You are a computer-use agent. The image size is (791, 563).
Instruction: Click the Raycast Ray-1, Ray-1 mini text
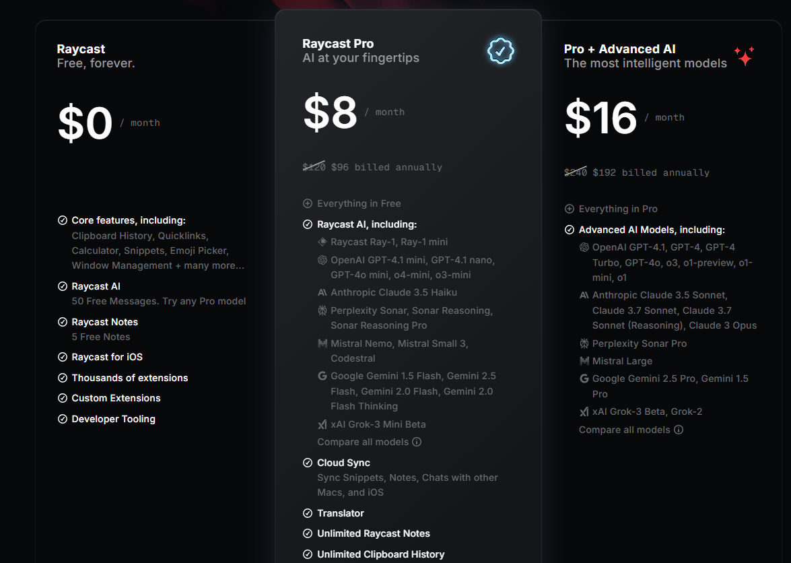tap(389, 242)
